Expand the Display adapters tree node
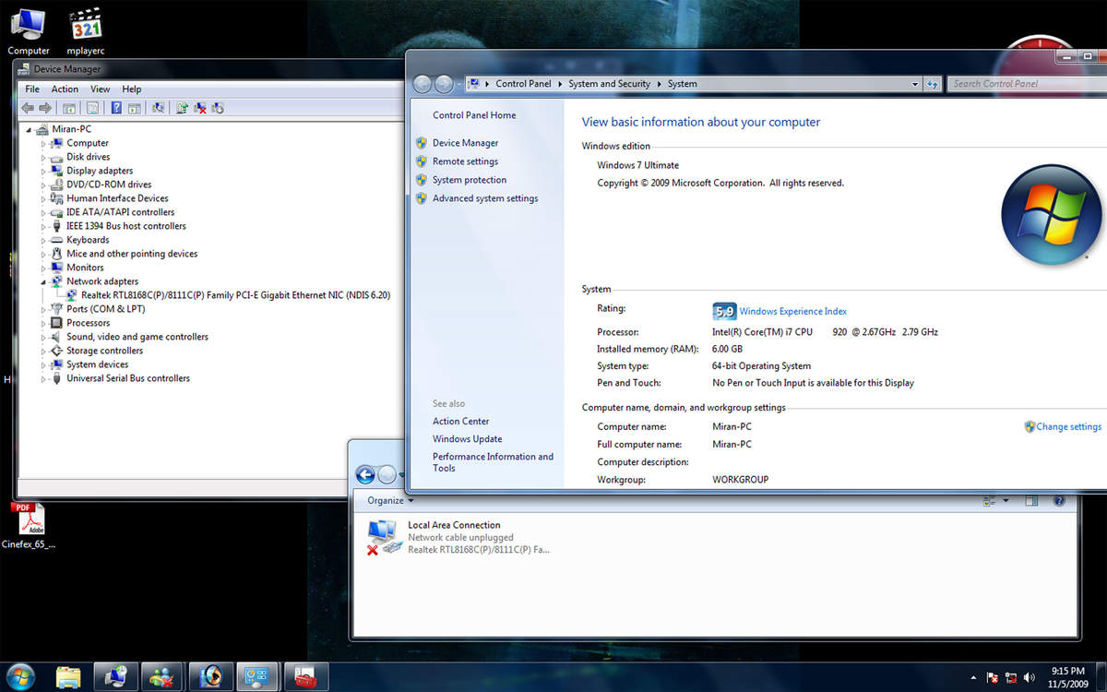The height and width of the screenshot is (692, 1107). click(43, 171)
